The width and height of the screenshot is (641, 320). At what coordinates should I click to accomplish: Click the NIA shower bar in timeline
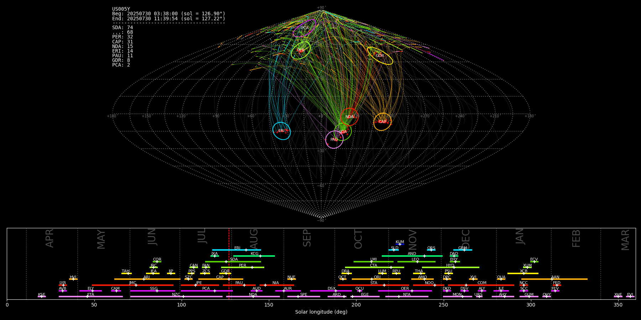click(276, 285)
